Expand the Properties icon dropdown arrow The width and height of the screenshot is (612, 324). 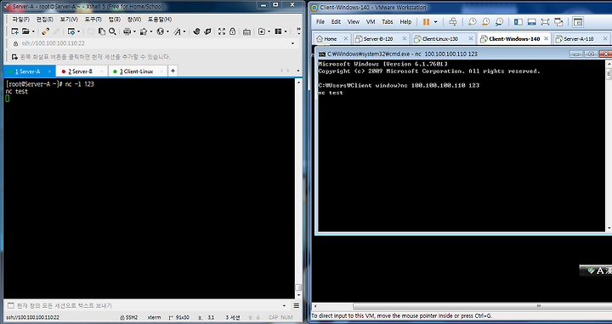(x=78, y=32)
